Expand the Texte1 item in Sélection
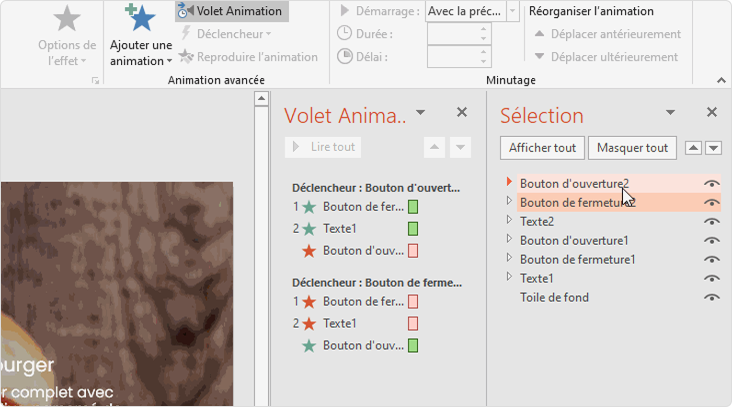 tap(510, 277)
